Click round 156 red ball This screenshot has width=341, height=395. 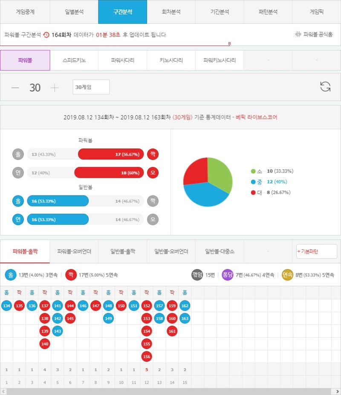[147, 356]
